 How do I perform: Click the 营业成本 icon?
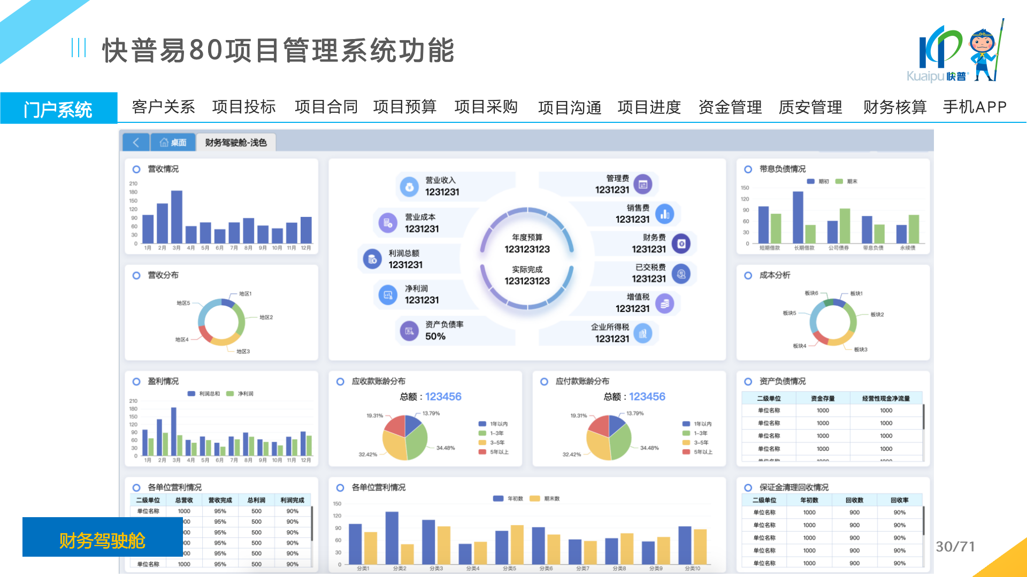[388, 223]
